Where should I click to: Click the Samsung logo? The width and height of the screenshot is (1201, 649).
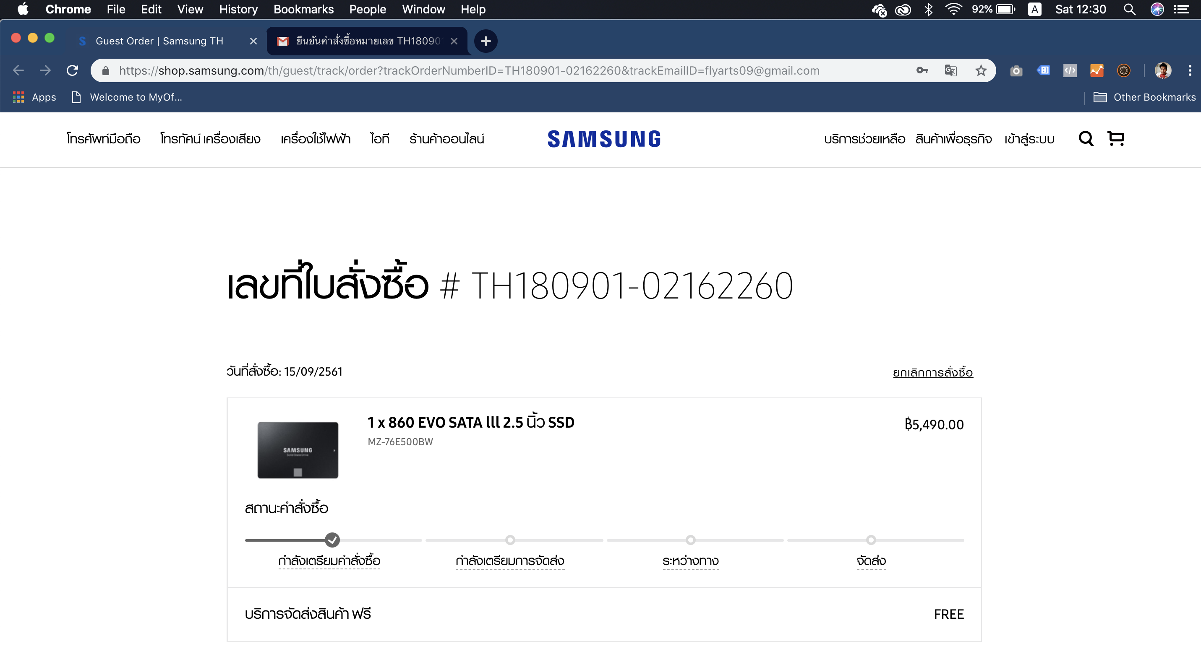point(604,139)
